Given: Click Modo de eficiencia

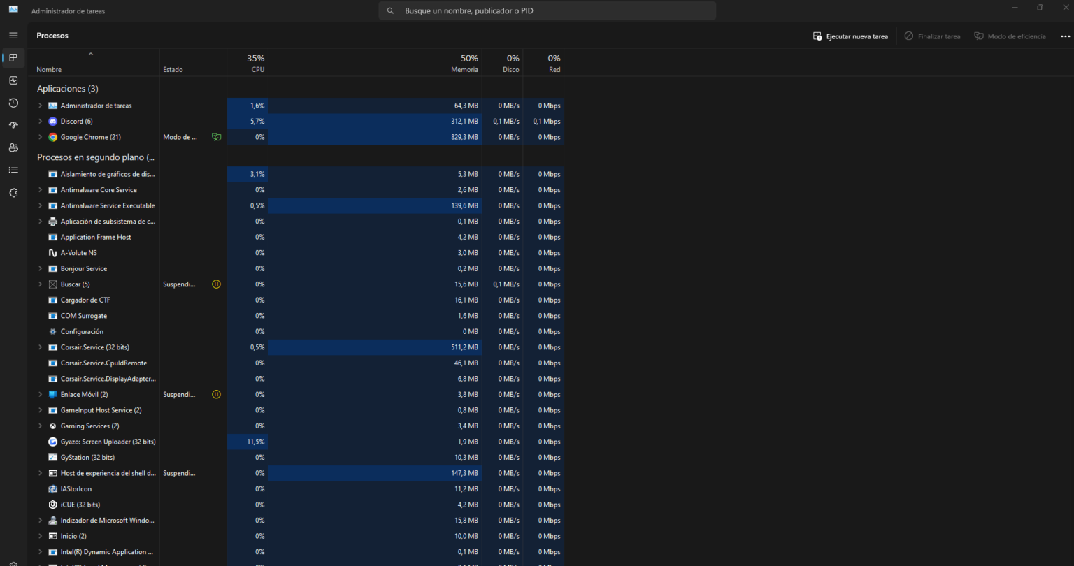Looking at the screenshot, I should (1010, 36).
